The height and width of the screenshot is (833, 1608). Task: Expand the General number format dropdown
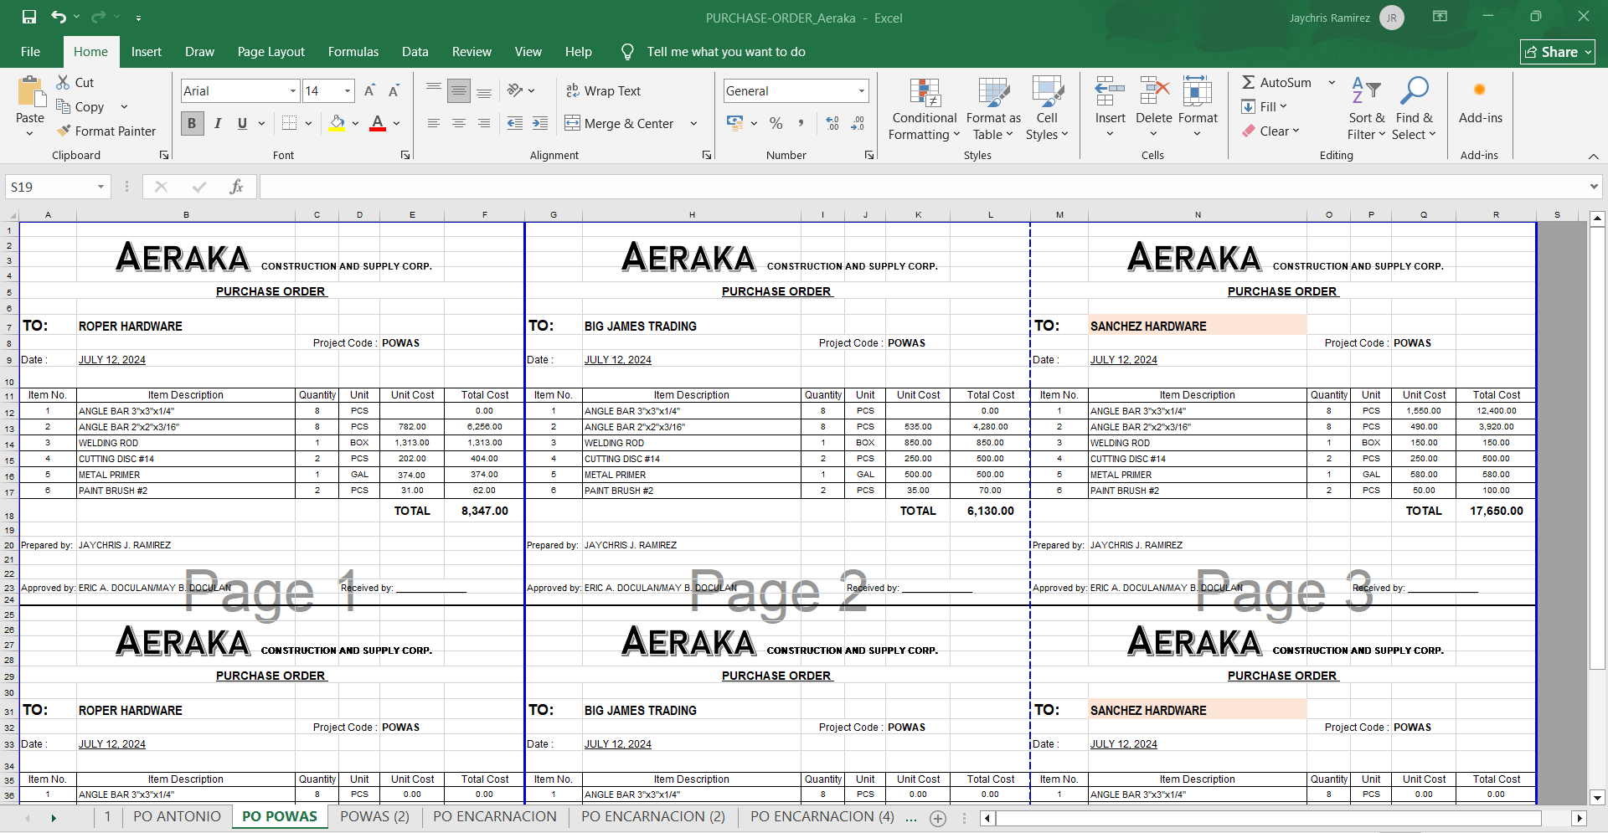point(861,90)
